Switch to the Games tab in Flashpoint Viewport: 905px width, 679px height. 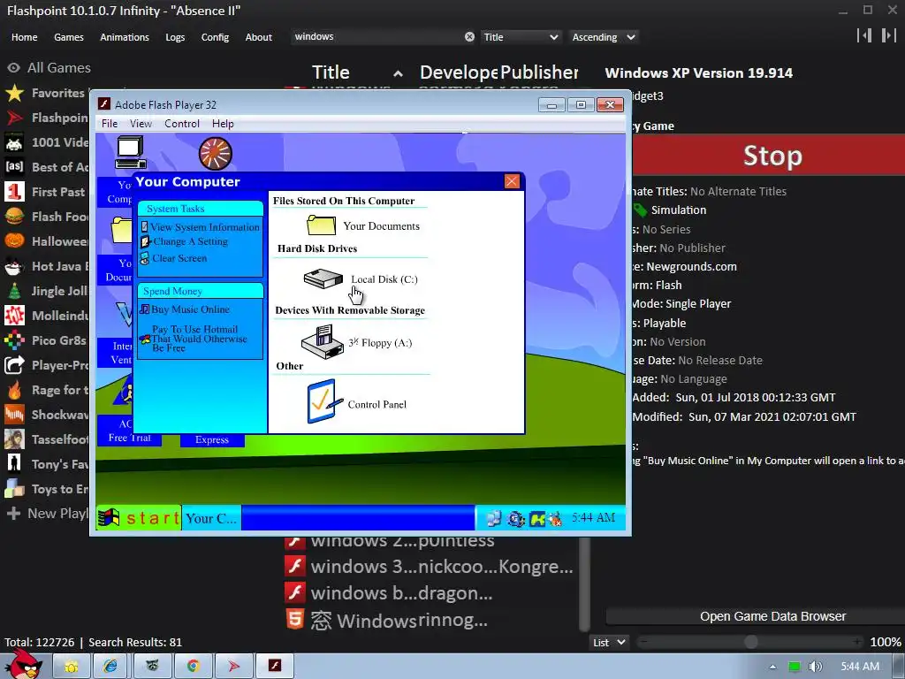(69, 37)
